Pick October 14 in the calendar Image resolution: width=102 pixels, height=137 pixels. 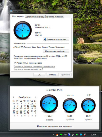(x=17, y=108)
